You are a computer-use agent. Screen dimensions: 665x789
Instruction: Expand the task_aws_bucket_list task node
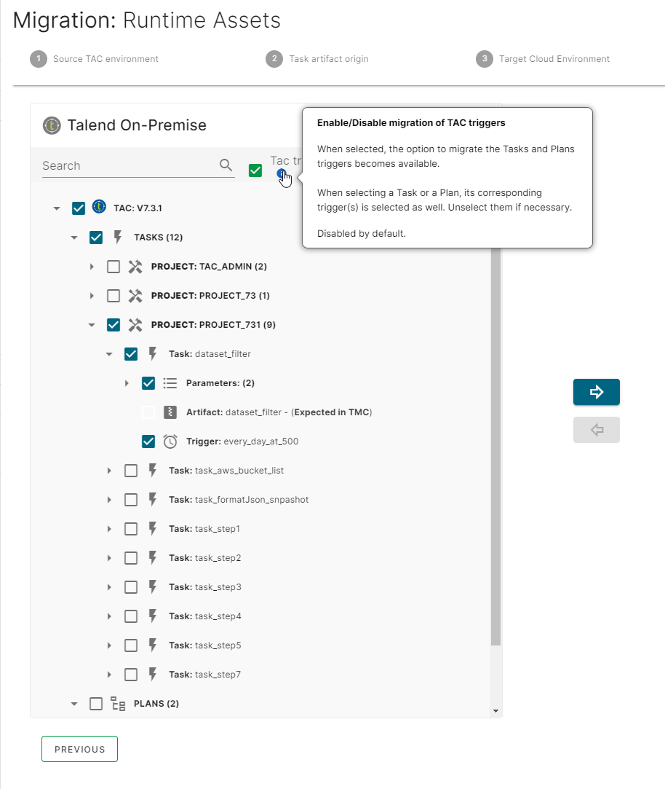pos(109,471)
